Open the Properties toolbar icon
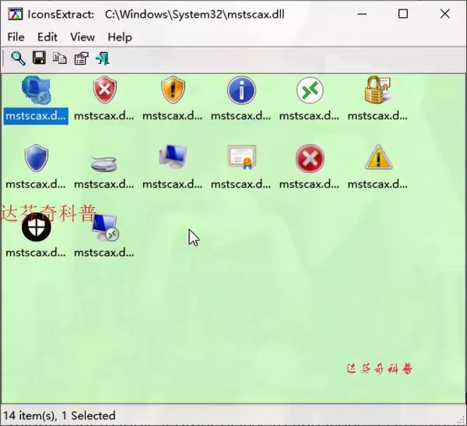467x426 pixels. [x=81, y=58]
